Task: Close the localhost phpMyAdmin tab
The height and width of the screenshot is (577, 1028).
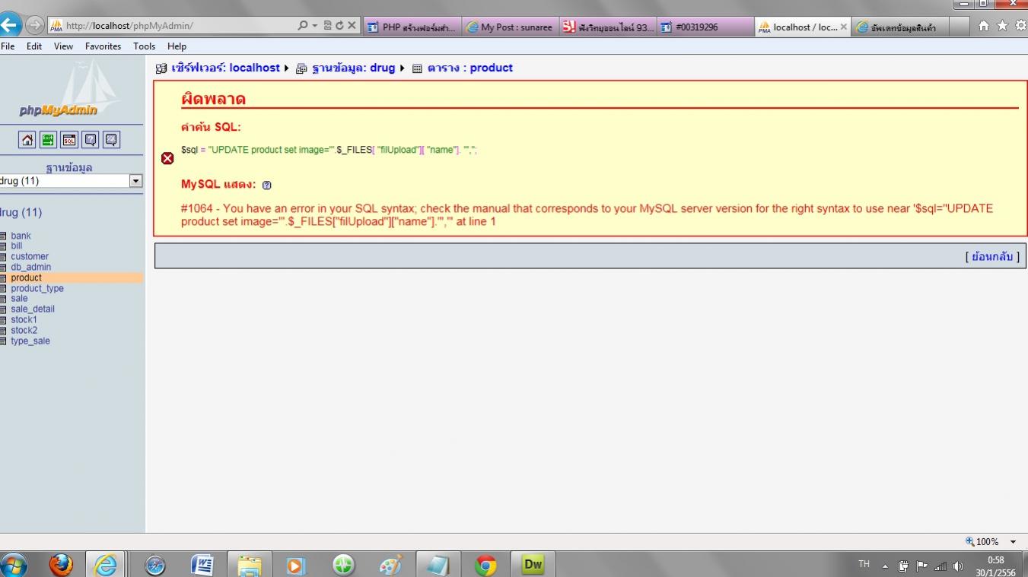Action: [x=843, y=27]
